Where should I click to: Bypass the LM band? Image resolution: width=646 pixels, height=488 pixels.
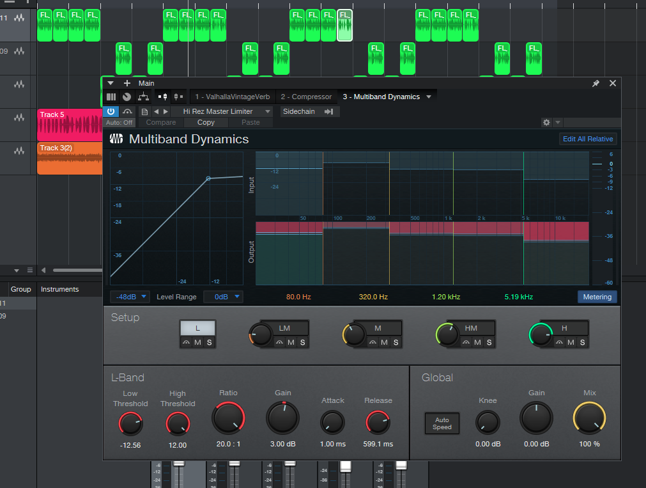279,342
